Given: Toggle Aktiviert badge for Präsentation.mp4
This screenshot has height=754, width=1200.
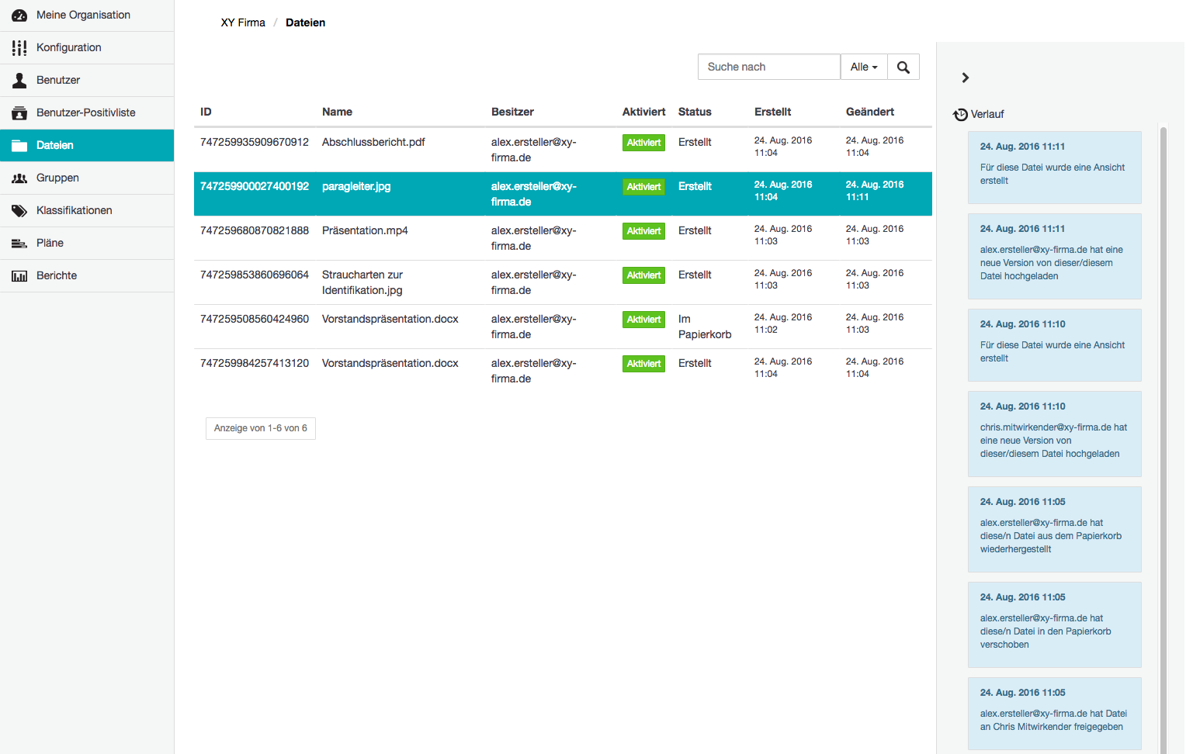Looking at the screenshot, I should click(x=643, y=231).
